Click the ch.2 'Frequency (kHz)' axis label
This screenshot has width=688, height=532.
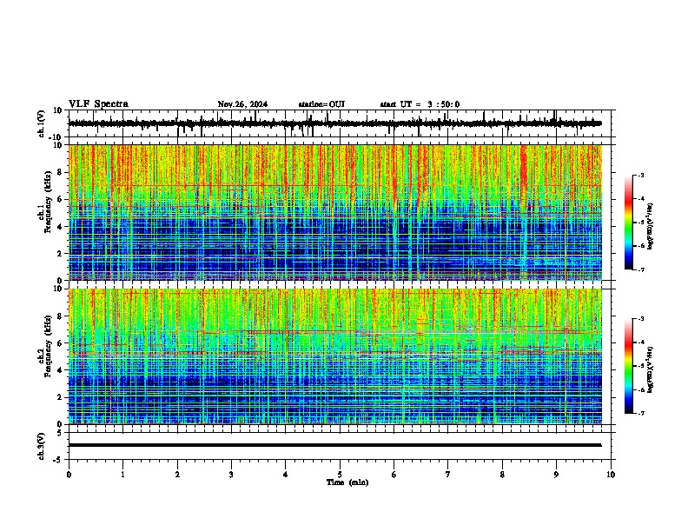tap(48, 346)
